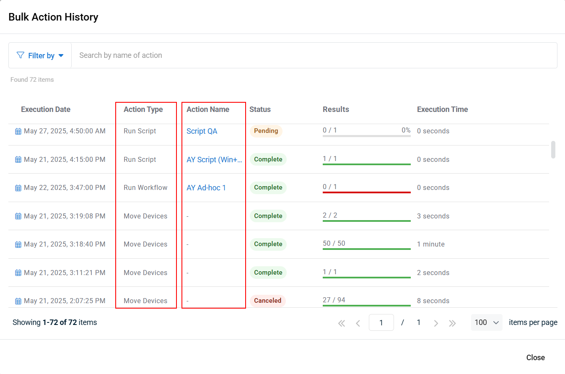This screenshot has height=374, width=565.
Task: Open the AY Script (Win+... action link
Action: coord(214,160)
